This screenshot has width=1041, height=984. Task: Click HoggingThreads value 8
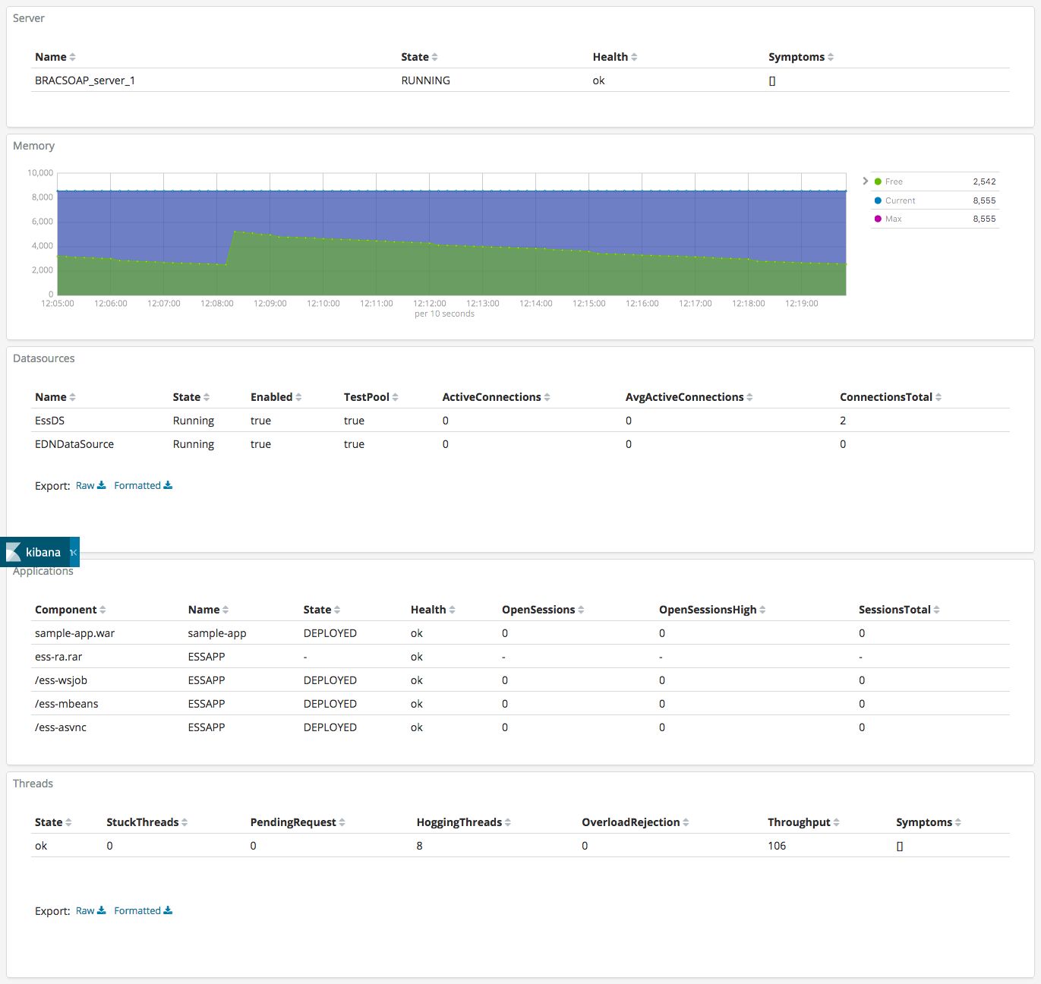419,846
